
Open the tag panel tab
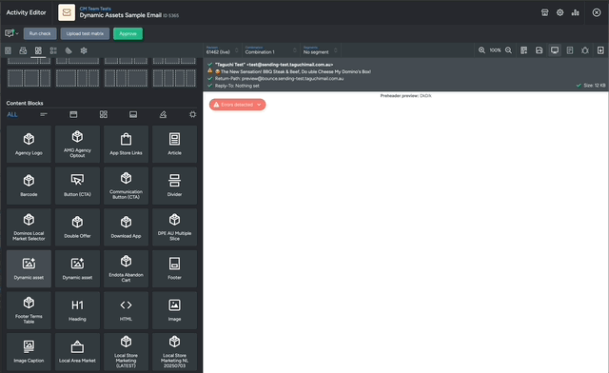(69, 50)
